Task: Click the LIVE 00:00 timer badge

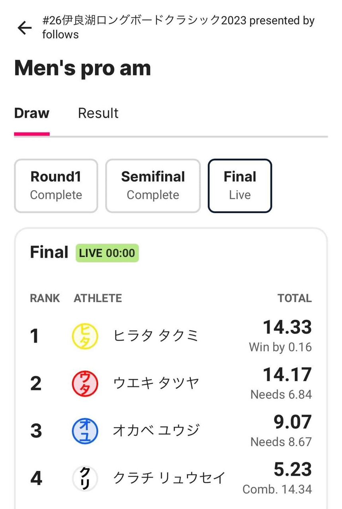Action: tap(107, 253)
